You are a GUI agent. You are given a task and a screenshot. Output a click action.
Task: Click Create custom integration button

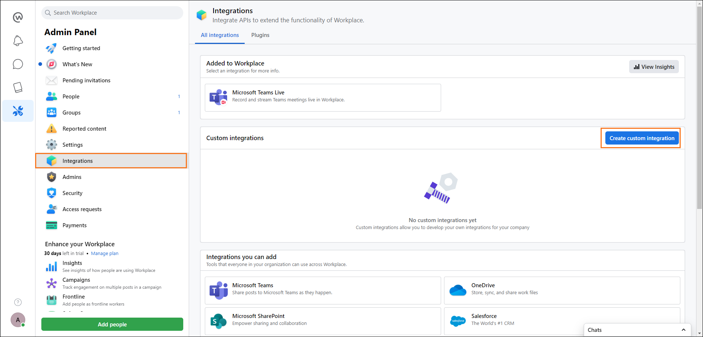tap(642, 138)
